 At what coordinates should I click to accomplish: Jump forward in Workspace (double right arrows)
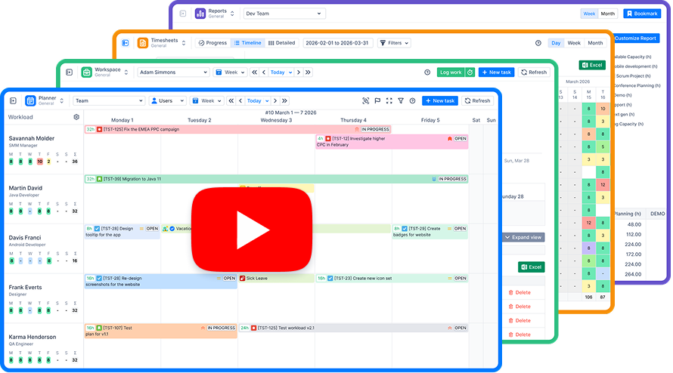click(x=309, y=72)
